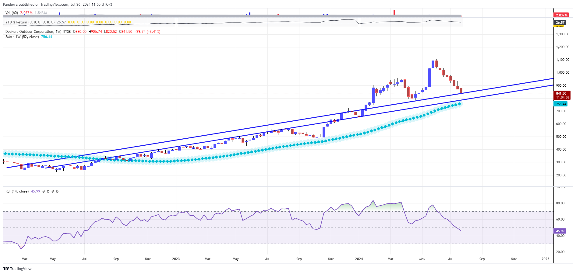This screenshot has height=274, width=576.
Task: Click the 1,300.00 price axis label
Action: pos(563,34)
